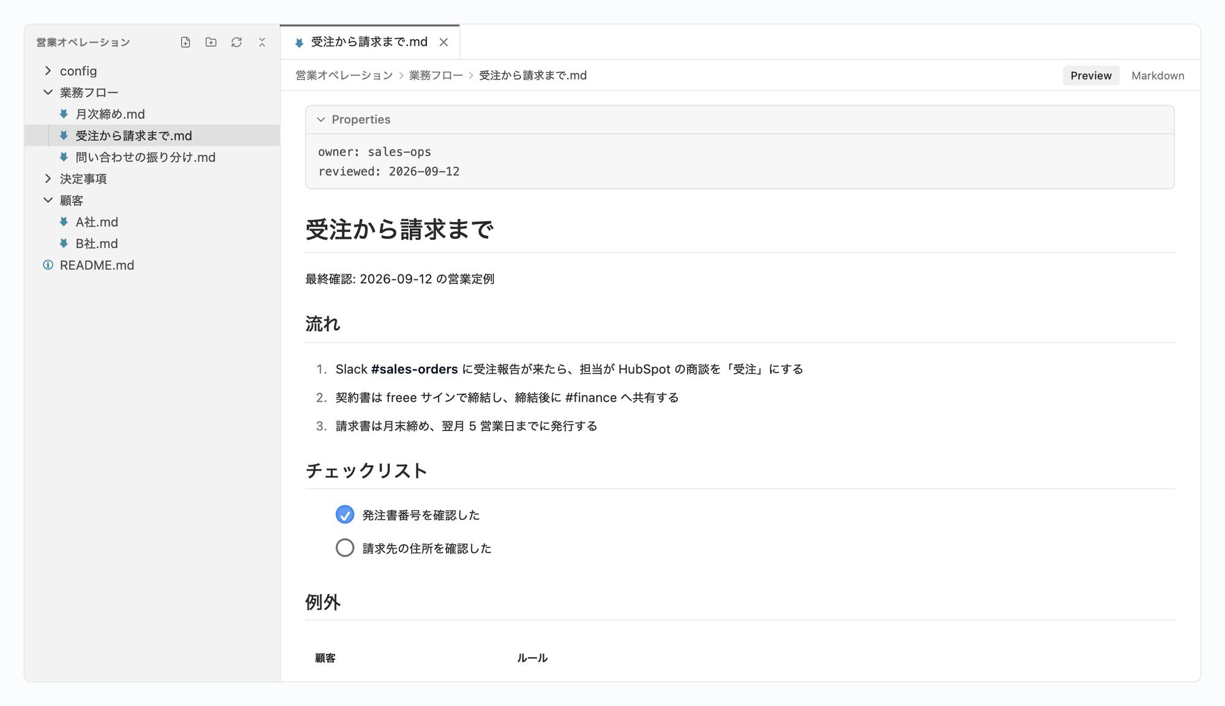
Task: Collapse all folders with the sidebar header icon
Action: (x=262, y=42)
